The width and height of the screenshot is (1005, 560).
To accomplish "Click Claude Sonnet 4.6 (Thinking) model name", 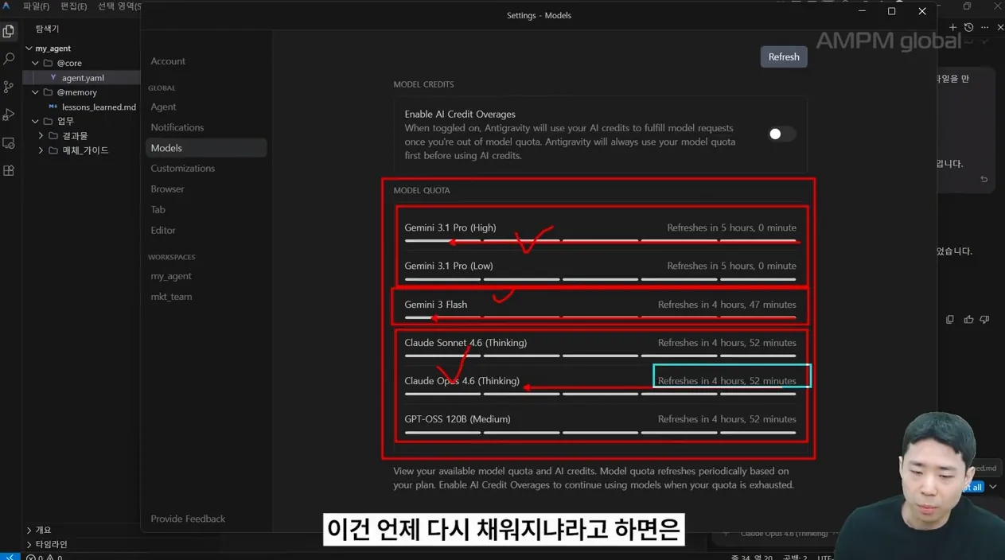I will pyautogui.click(x=465, y=343).
